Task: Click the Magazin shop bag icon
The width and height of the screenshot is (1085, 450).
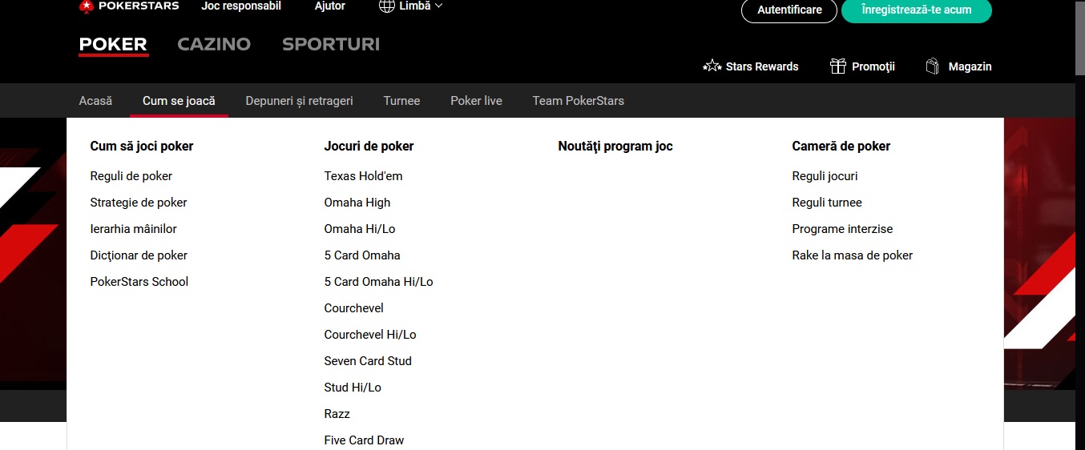Action: (933, 66)
